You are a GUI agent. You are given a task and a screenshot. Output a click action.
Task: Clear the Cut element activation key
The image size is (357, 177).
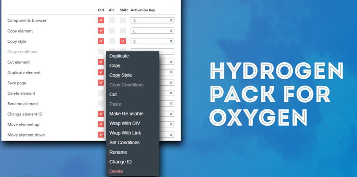pyautogui.click(x=171, y=62)
